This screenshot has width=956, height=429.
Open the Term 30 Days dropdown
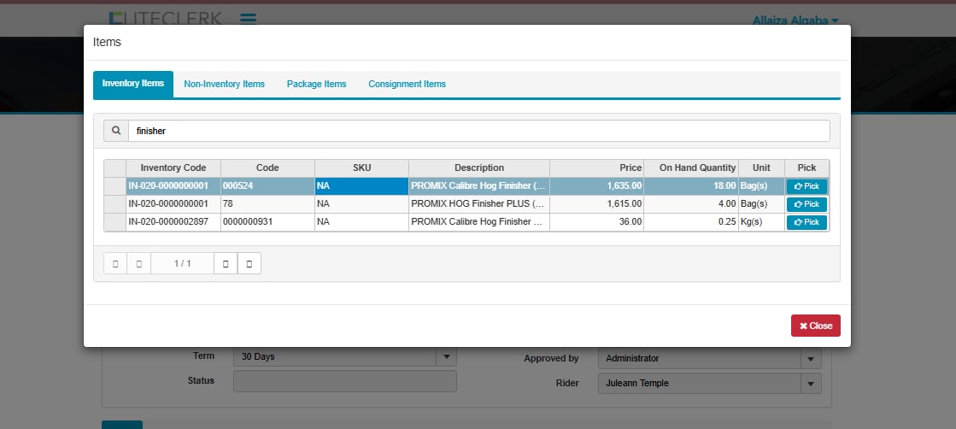(446, 356)
